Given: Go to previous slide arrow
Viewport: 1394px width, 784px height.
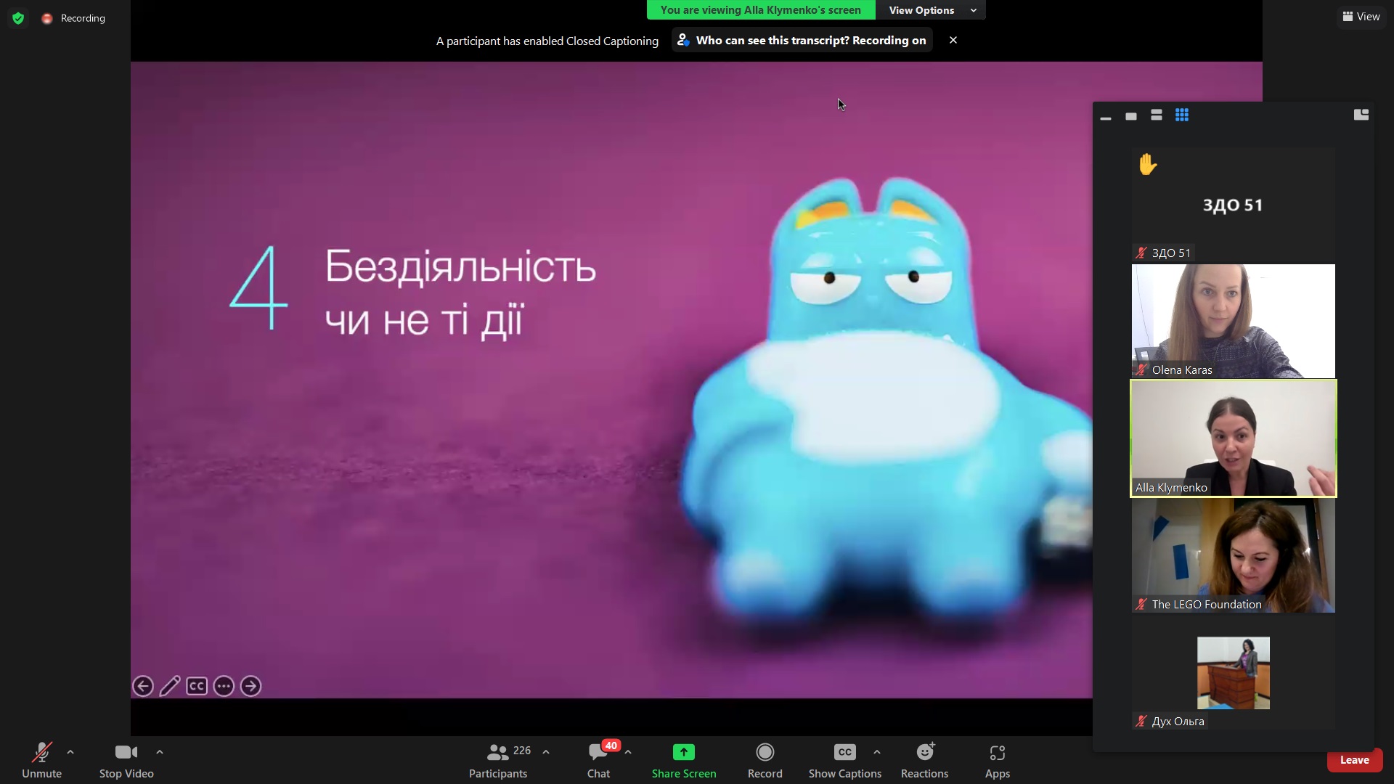Looking at the screenshot, I should coord(143,686).
